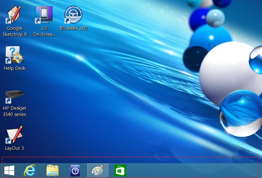Switch to the Paint app on taskbar

click(x=98, y=170)
